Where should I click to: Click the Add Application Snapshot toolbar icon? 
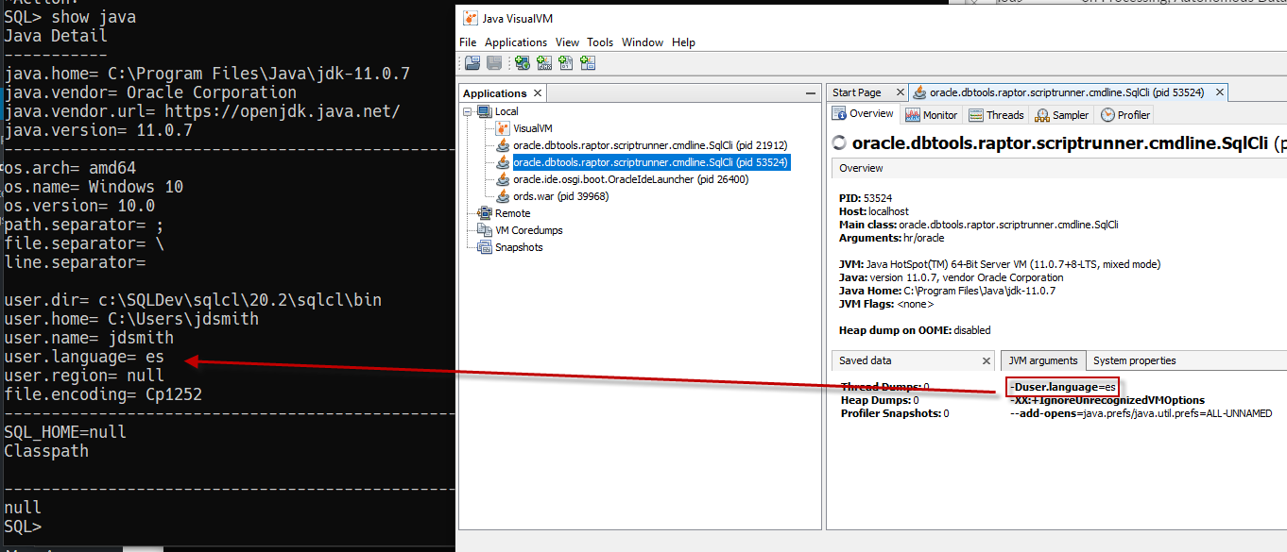click(x=588, y=63)
